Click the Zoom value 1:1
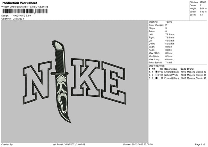 pyautogui.click(x=201, y=15)
